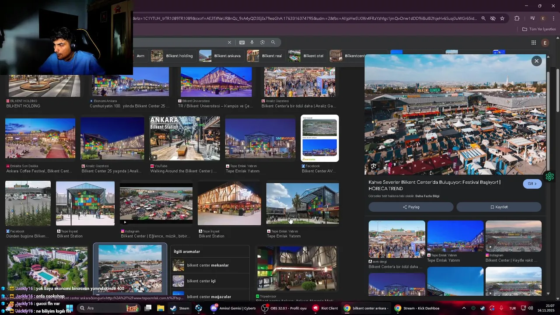Open related search bilkent center içi
This screenshot has width=560, height=315.
[210, 281]
